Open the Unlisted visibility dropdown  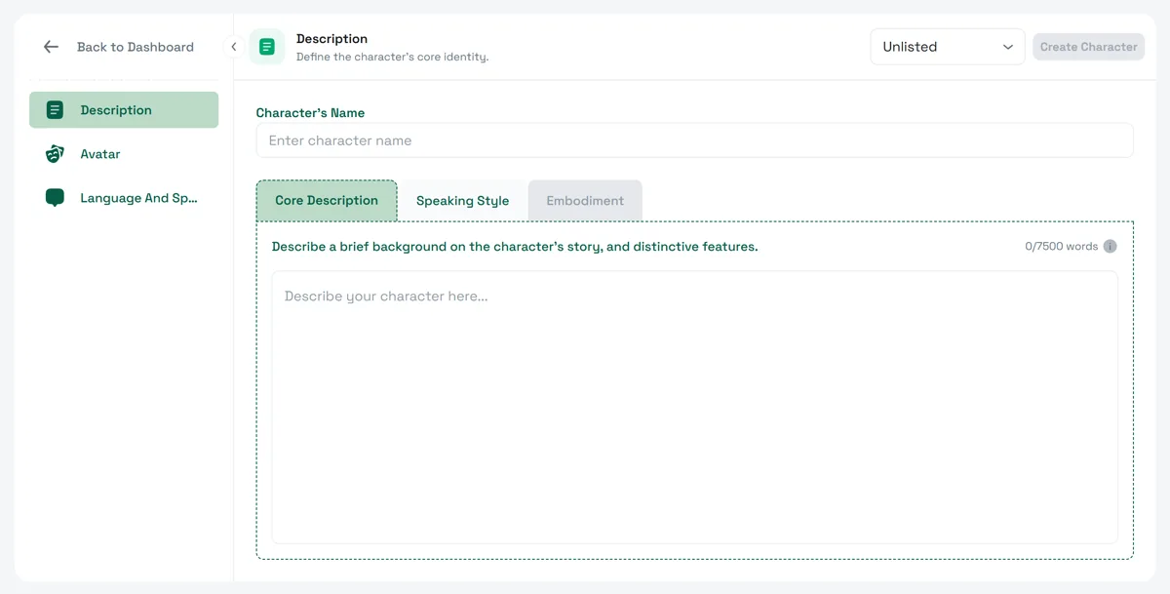[x=948, y=47]
